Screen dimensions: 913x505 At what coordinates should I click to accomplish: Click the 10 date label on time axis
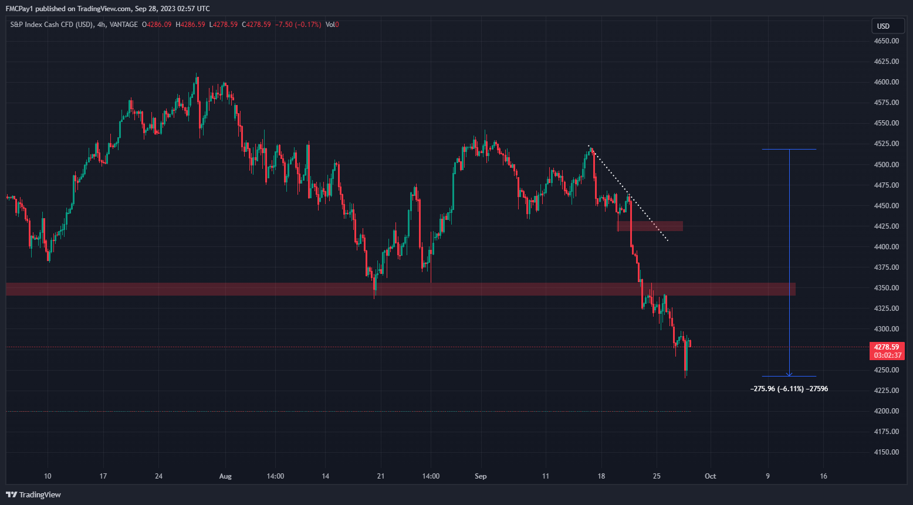(48, 476)
